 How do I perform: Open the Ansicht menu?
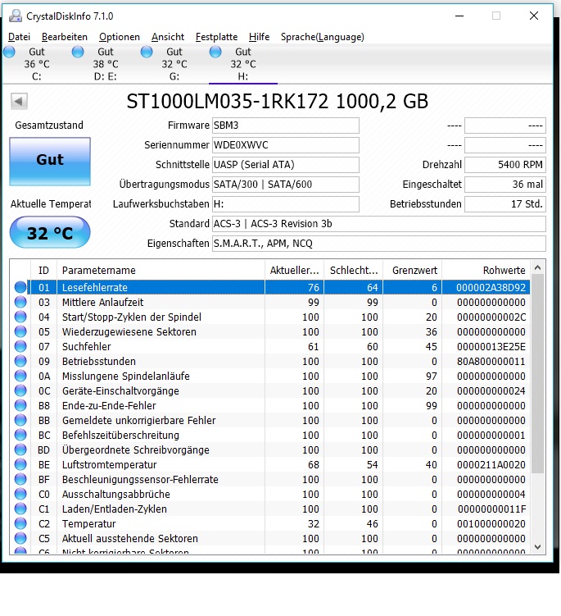pyautogui.click(x=168, y=37)
